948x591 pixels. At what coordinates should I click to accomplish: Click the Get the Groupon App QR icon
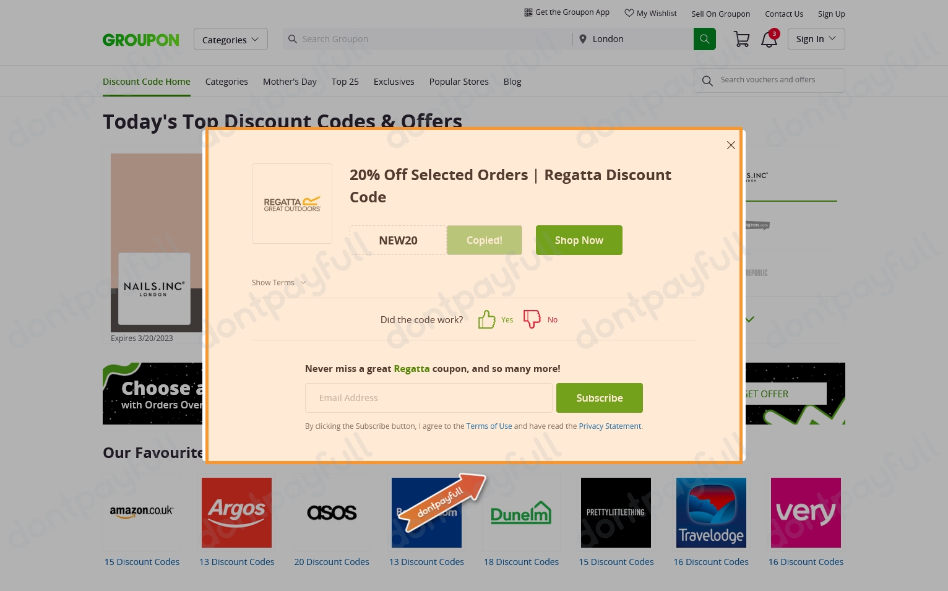click(x=528, y=12)
